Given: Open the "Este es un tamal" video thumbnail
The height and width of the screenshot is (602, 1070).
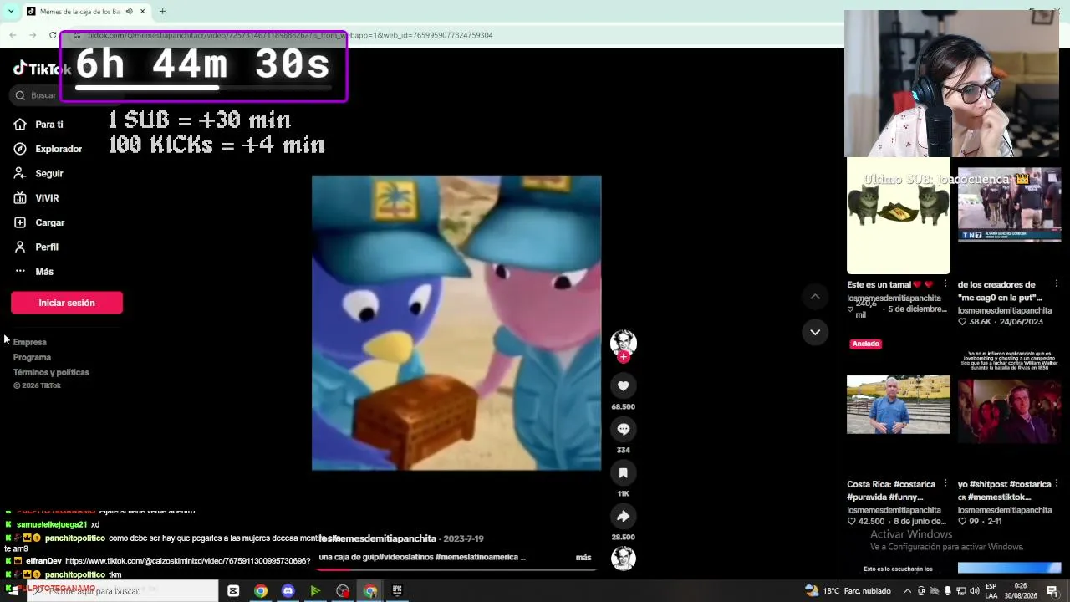Looking at the screenshot, I should [x=899, y=216].
